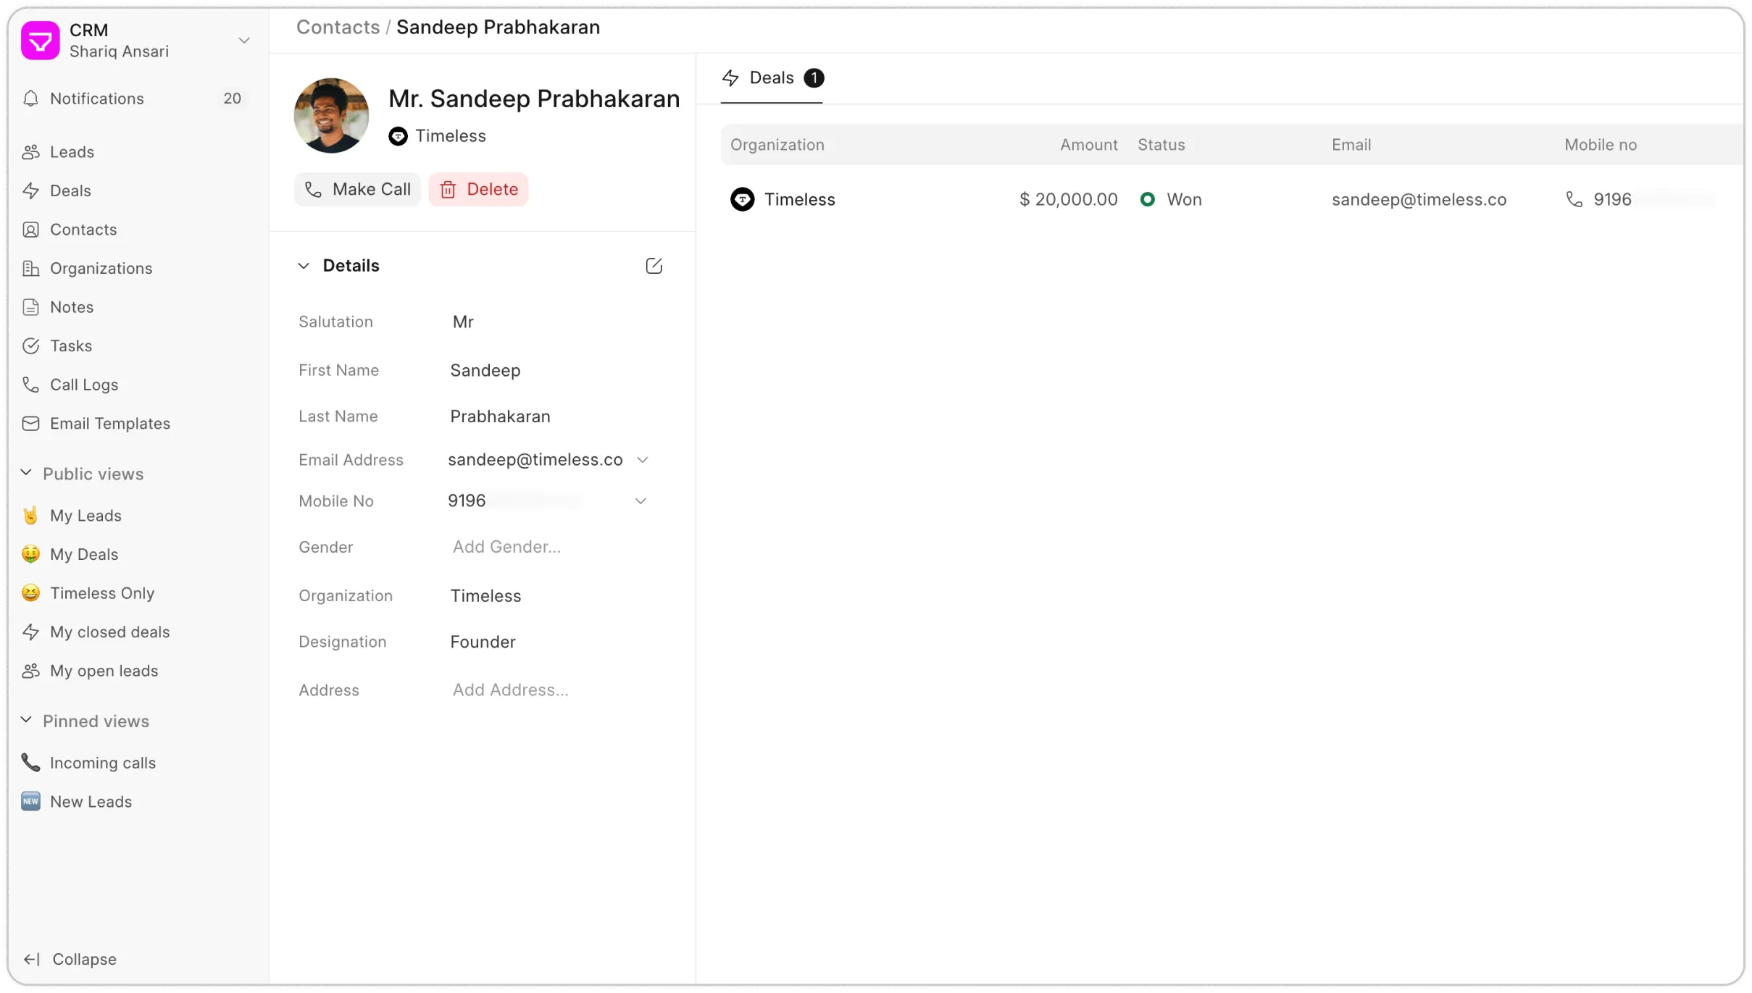This screenshot has height=993, width=1752.
Task: Select the Deals tab
Action: (771, 78)
